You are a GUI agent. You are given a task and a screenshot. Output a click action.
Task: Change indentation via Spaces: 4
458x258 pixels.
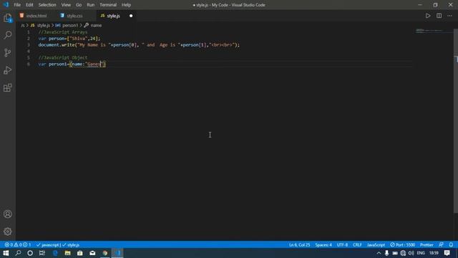coord(323,245)
